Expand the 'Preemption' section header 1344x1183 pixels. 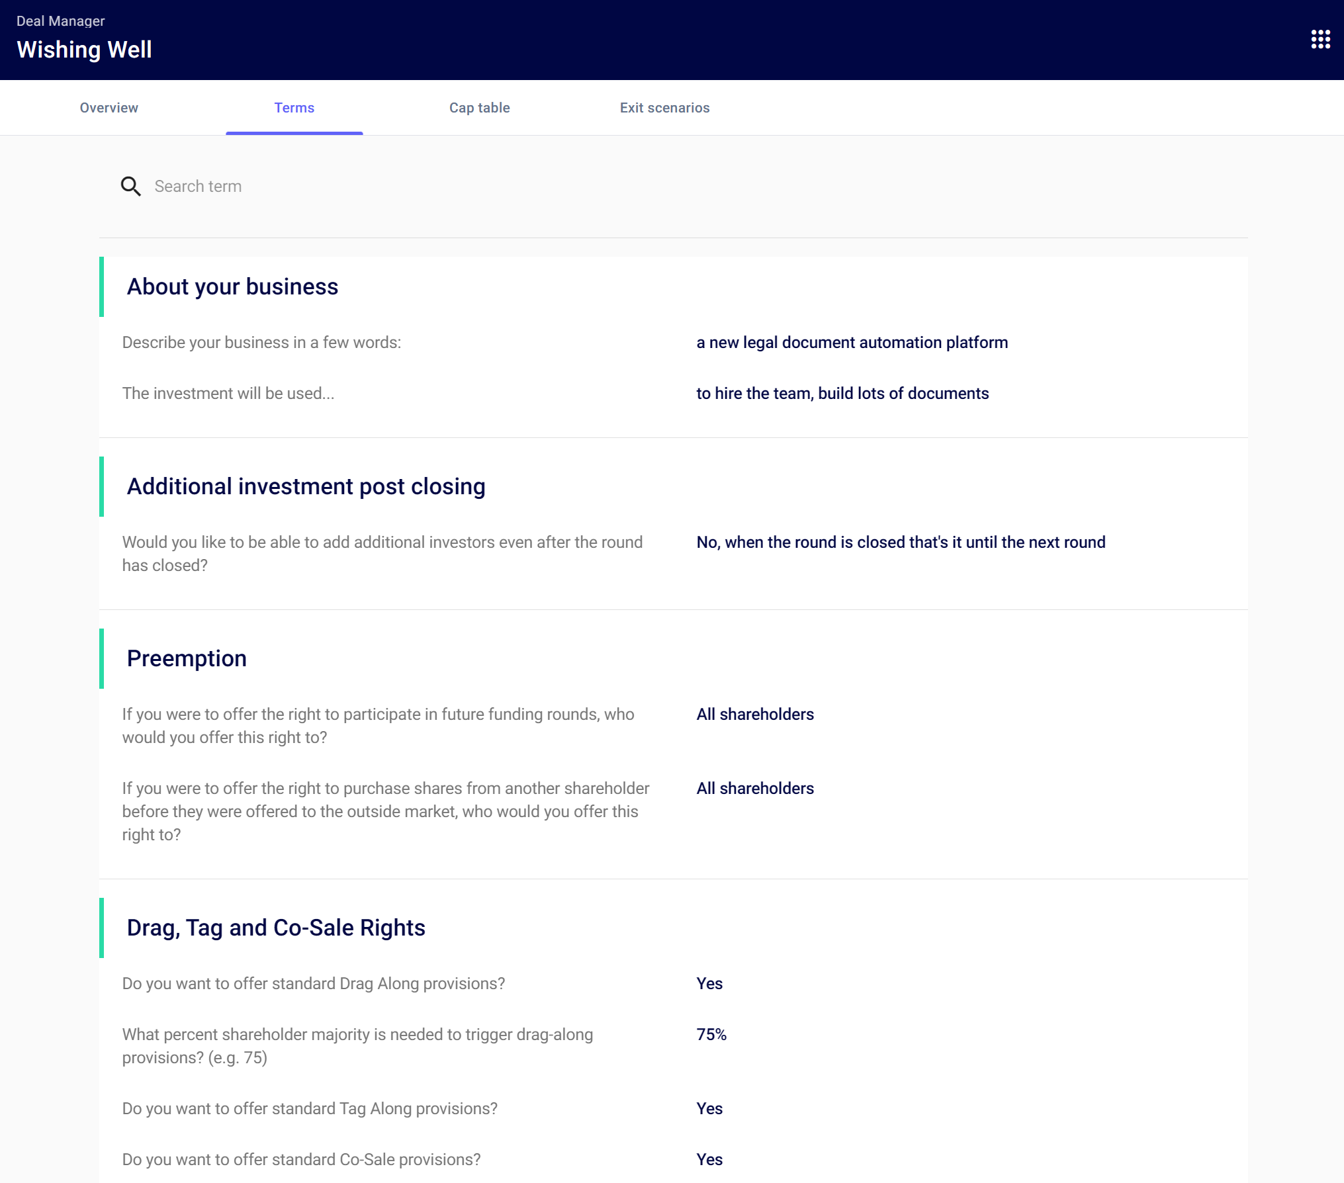click(x=187, y=658)
